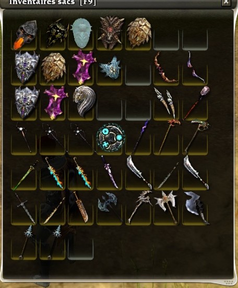Select the black-and-gold ornate shield
The width and height of the screenshot is (238, 288).
coord(57,34)
